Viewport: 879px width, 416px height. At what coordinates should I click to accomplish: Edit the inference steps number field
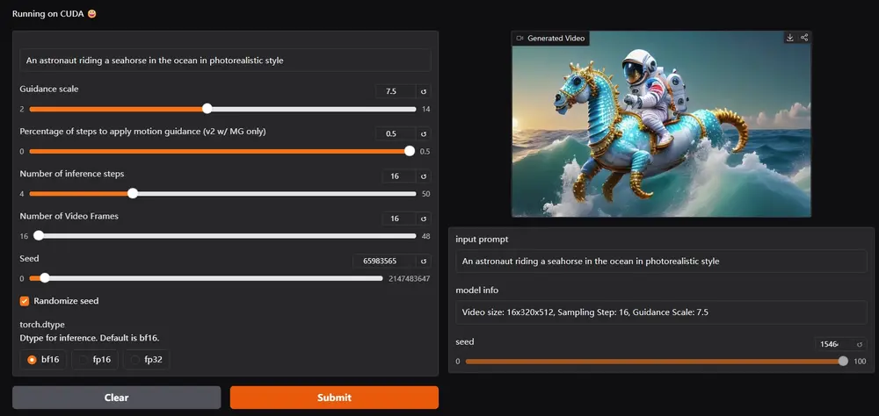[x=399, y=176]
